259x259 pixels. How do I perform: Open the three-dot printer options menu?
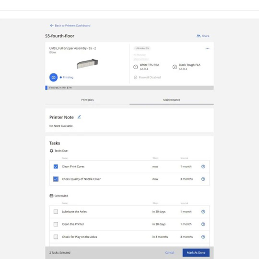207,49
